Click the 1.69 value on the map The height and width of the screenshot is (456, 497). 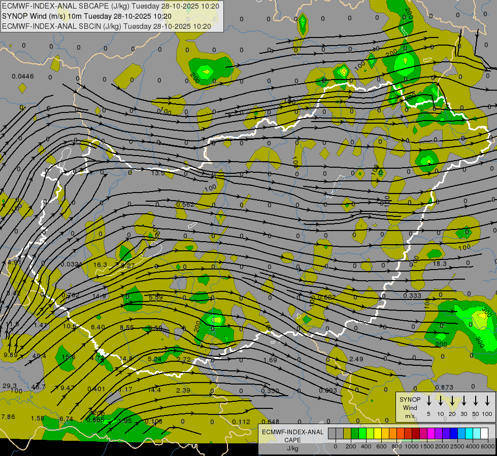[x=271, y=360]
